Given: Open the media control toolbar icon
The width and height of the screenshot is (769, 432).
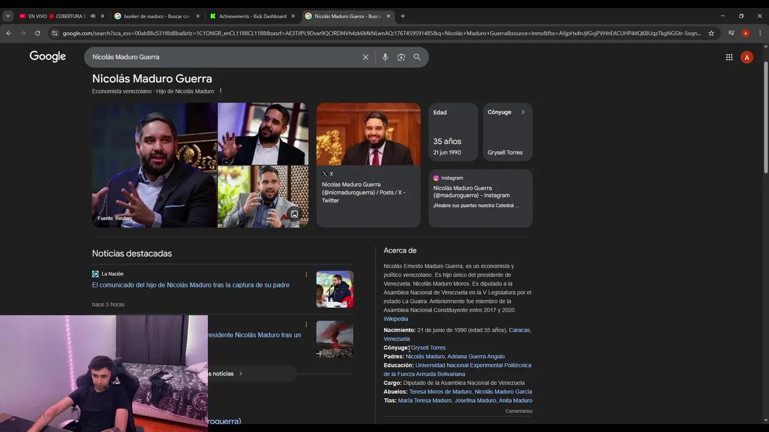Looking at the screenshot, I should point(731,33).
